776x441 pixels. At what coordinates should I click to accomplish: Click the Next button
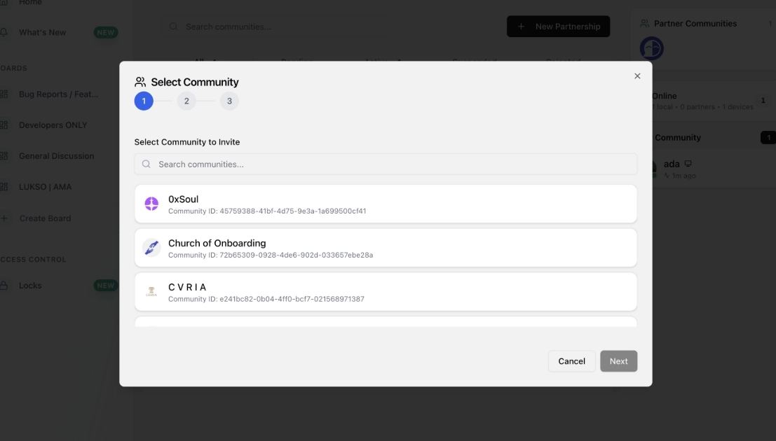tap(618, 361)
